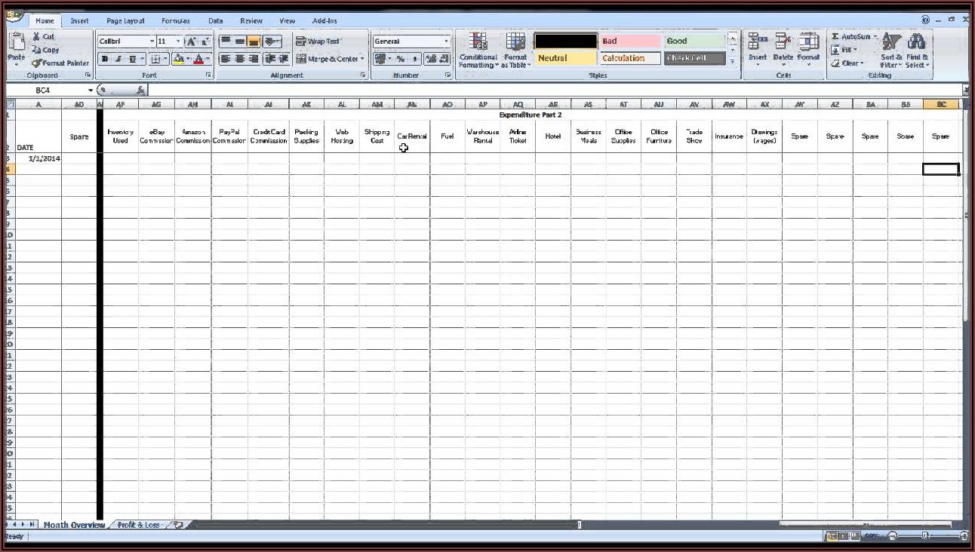Click the AutoSum button

pos(854,36)
